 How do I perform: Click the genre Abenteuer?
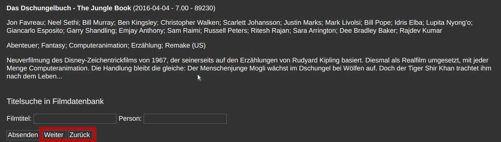coord(22,46)
